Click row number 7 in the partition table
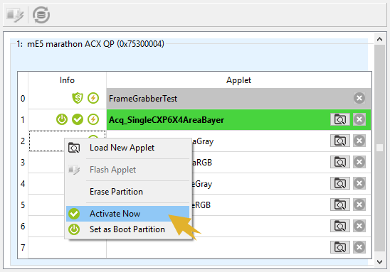 23,247
